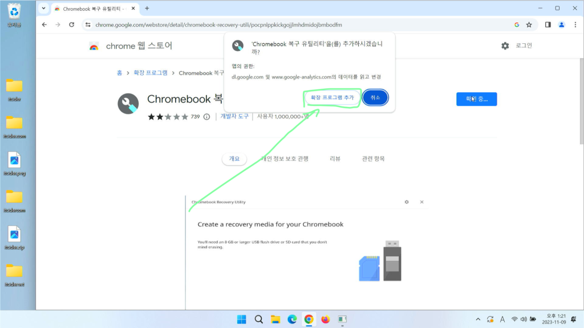This screenshot has width=584, height=328.
Task: Open web store settings gear
Action: pyautogui.click(x=505, y=46)
